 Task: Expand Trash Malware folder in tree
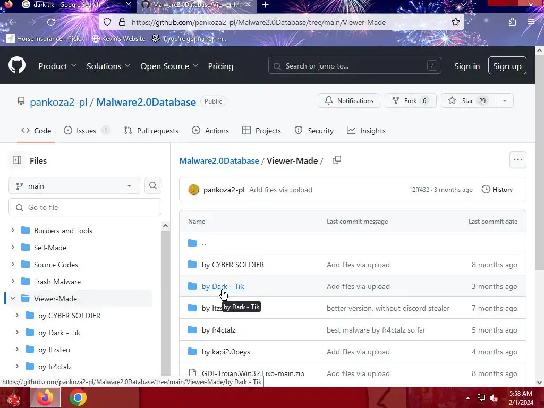(x=13, y=281)
